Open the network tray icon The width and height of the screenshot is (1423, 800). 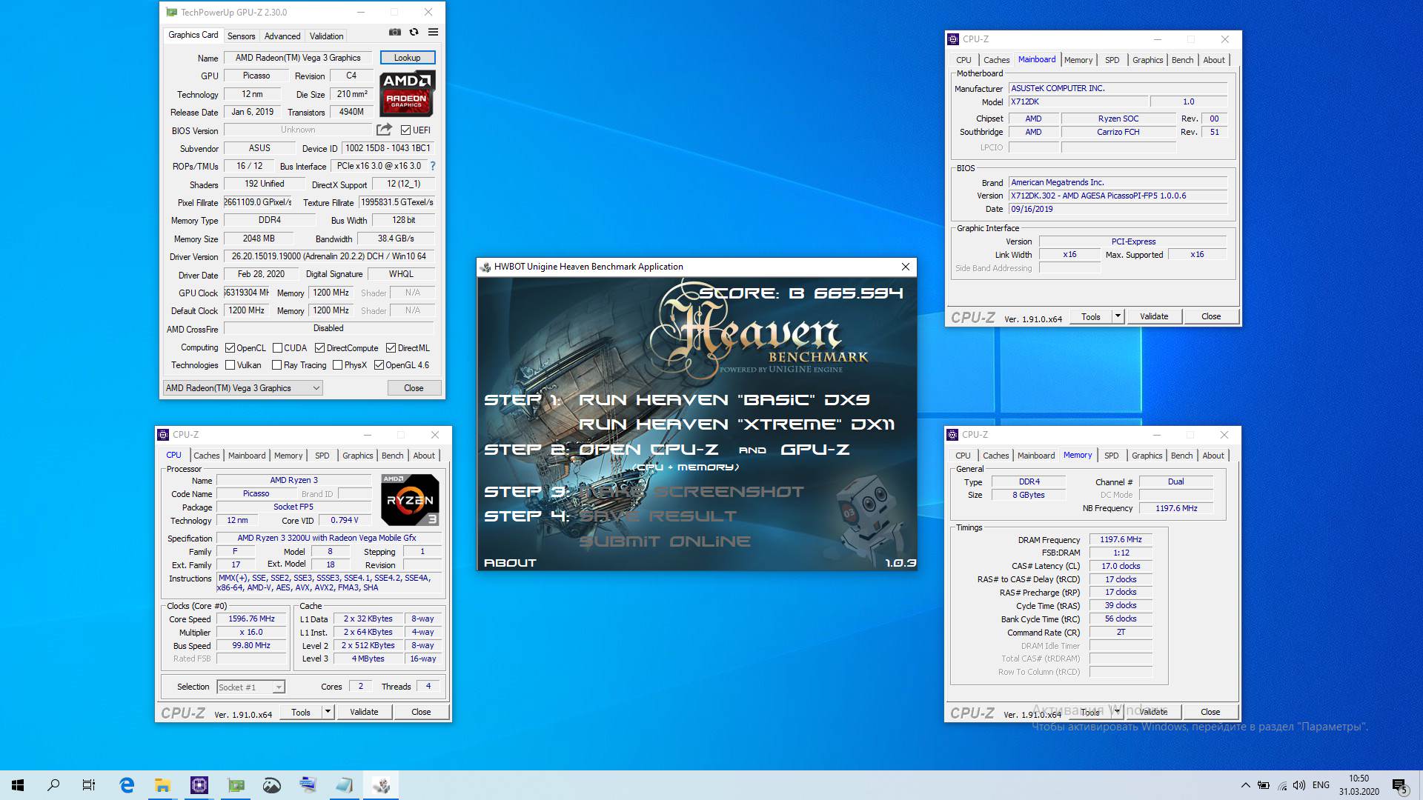point(1281,785)
